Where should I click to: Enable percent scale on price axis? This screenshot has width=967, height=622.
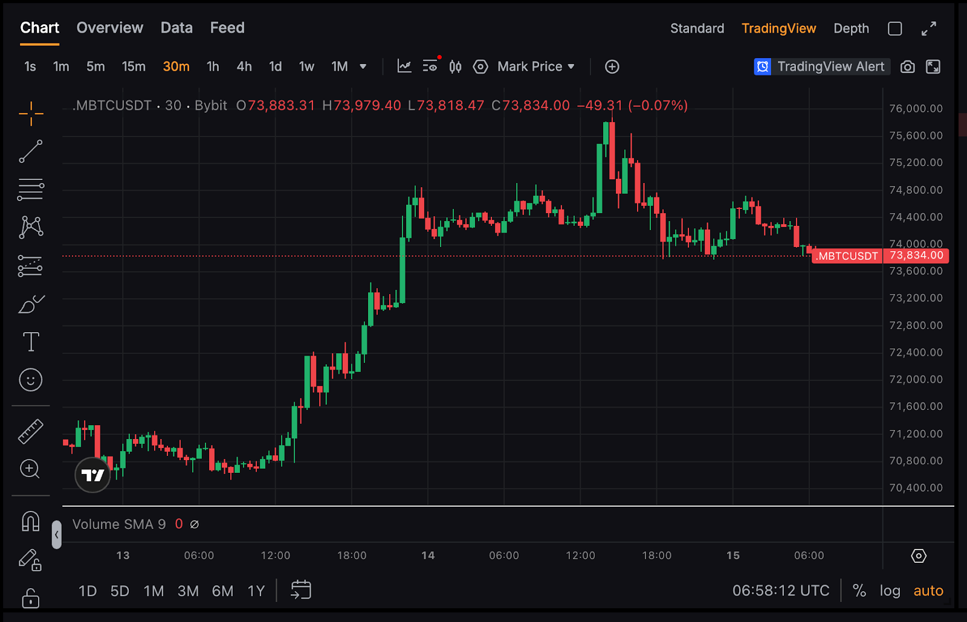click(x=859, y=591)
